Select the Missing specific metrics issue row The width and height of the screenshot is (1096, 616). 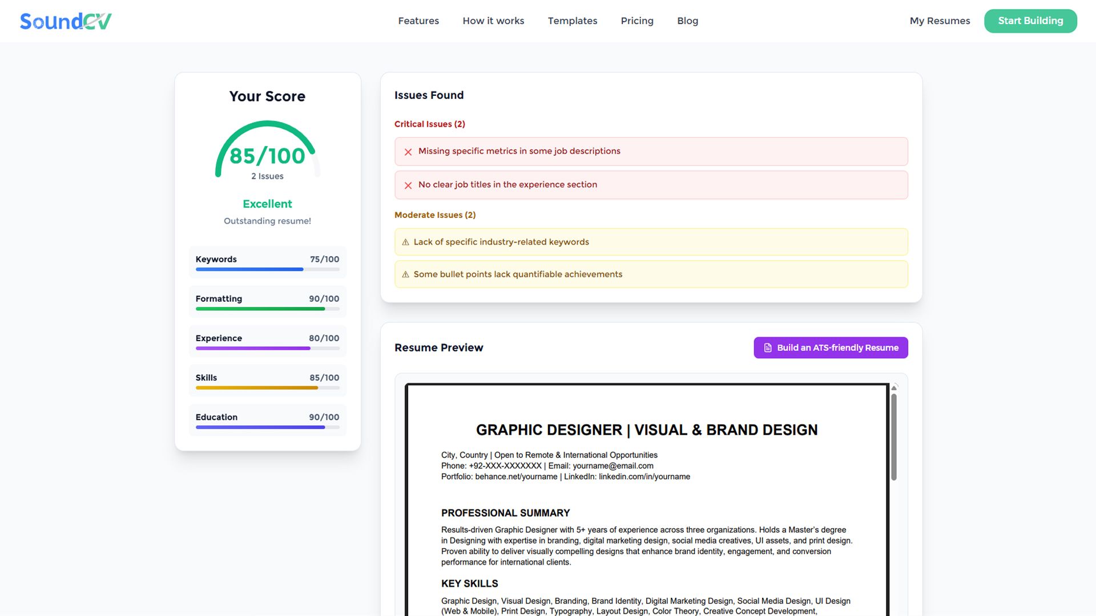coord(651,152)
